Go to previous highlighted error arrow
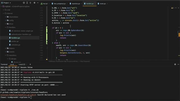 point(176,8)
